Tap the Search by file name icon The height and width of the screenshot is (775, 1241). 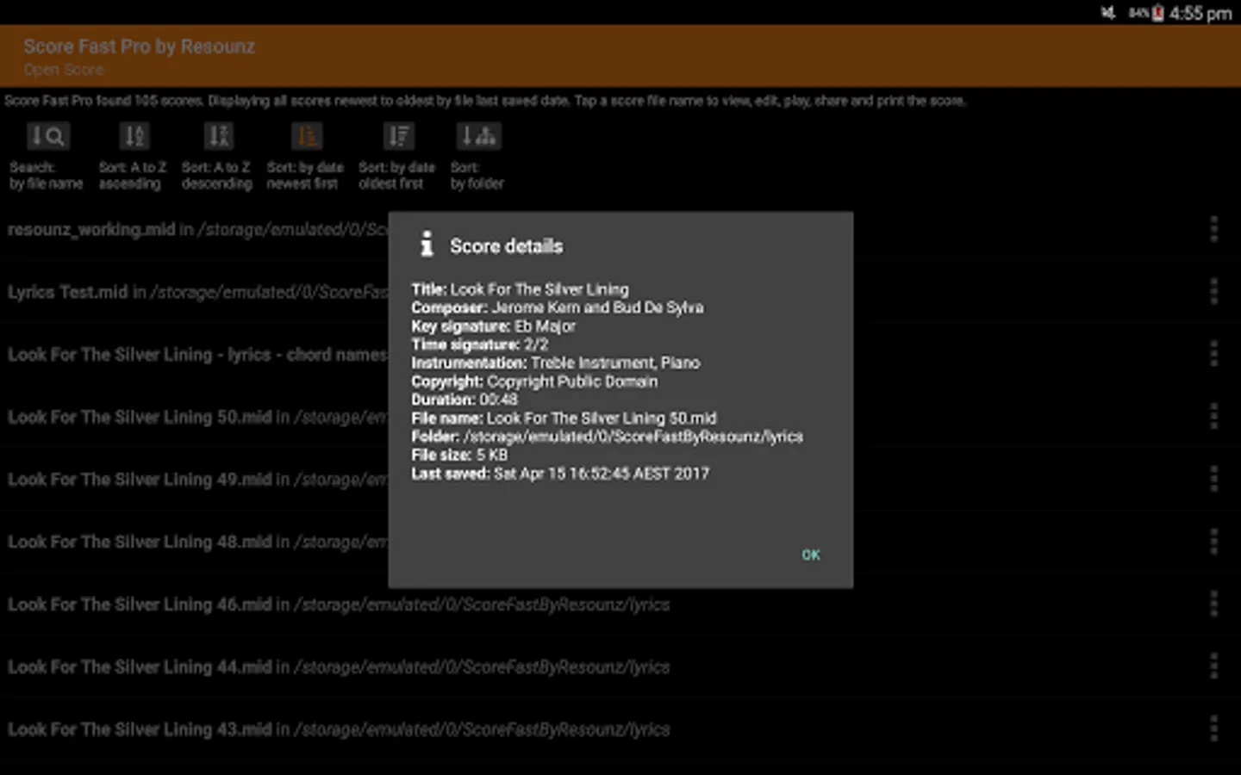coord(48,136)
